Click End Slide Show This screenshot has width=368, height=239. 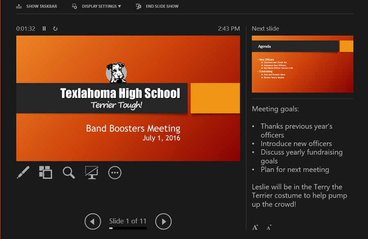pos(162,7)
